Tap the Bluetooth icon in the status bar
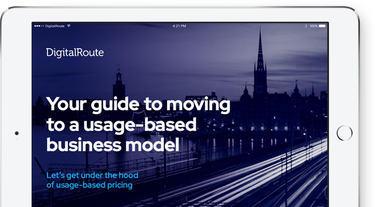Viewport: 375px width, 207px height. (x=306, y=26)
